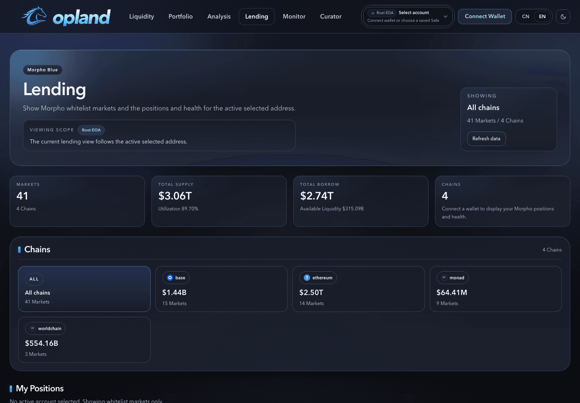Toggle dark mode moon icon
Viewport: 580px width, 403px height.
coord(563,17)
